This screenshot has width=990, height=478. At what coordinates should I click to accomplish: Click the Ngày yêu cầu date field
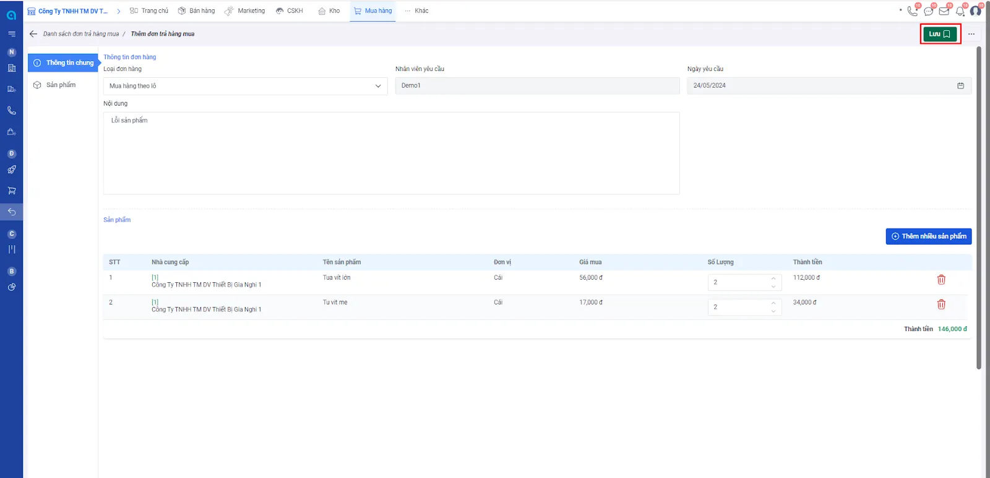(829, 86)
